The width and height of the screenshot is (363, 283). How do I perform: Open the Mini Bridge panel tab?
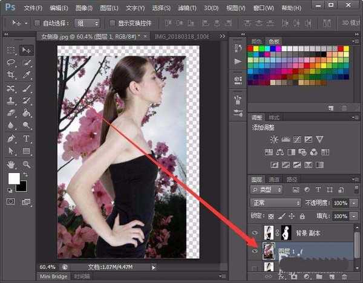click(53, 276)
